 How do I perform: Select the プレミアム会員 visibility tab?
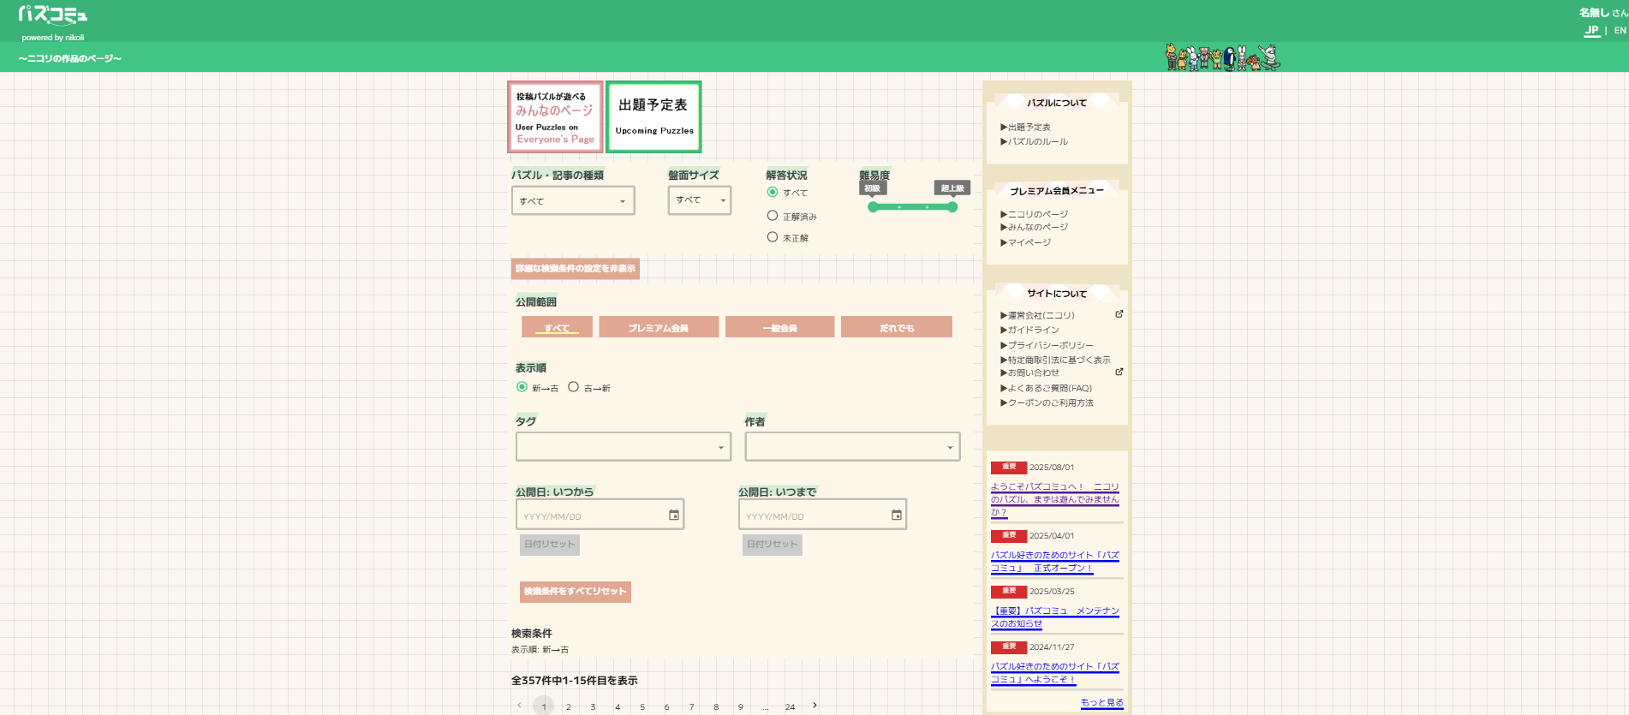tap(658, 327)
